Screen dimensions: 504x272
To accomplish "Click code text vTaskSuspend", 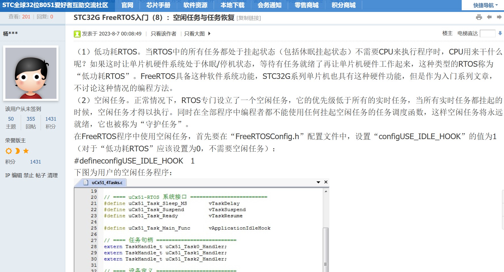I will coord(227,210).
